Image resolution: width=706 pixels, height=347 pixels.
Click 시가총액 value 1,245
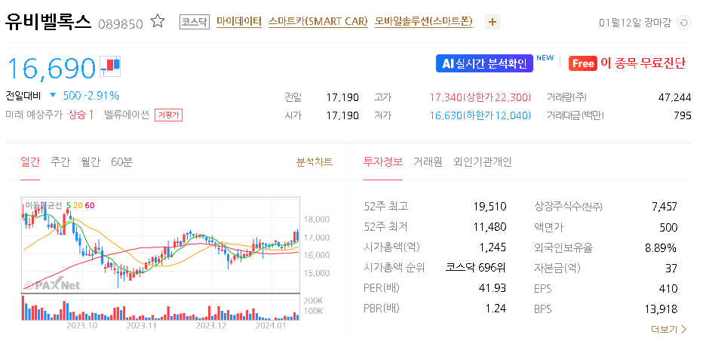coord(493,247)
